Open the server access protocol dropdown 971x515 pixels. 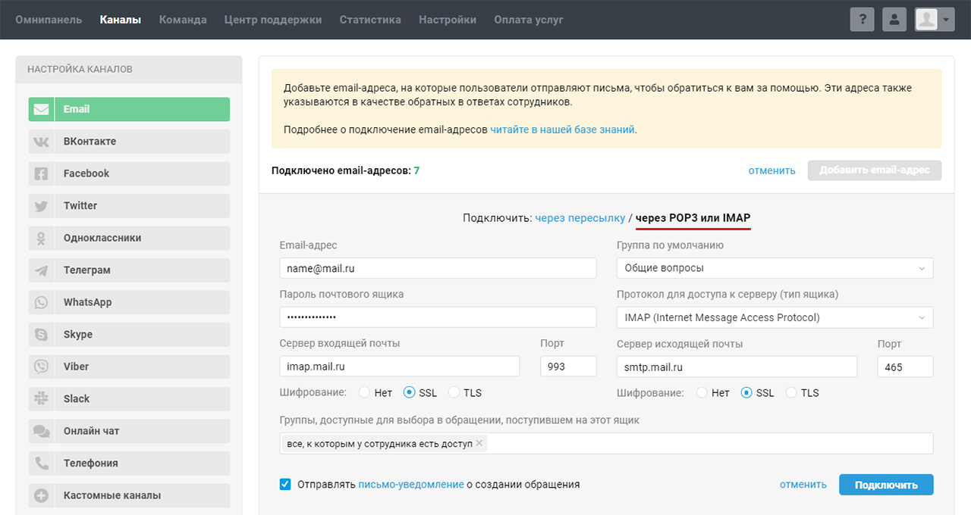[x=775, y=317]
